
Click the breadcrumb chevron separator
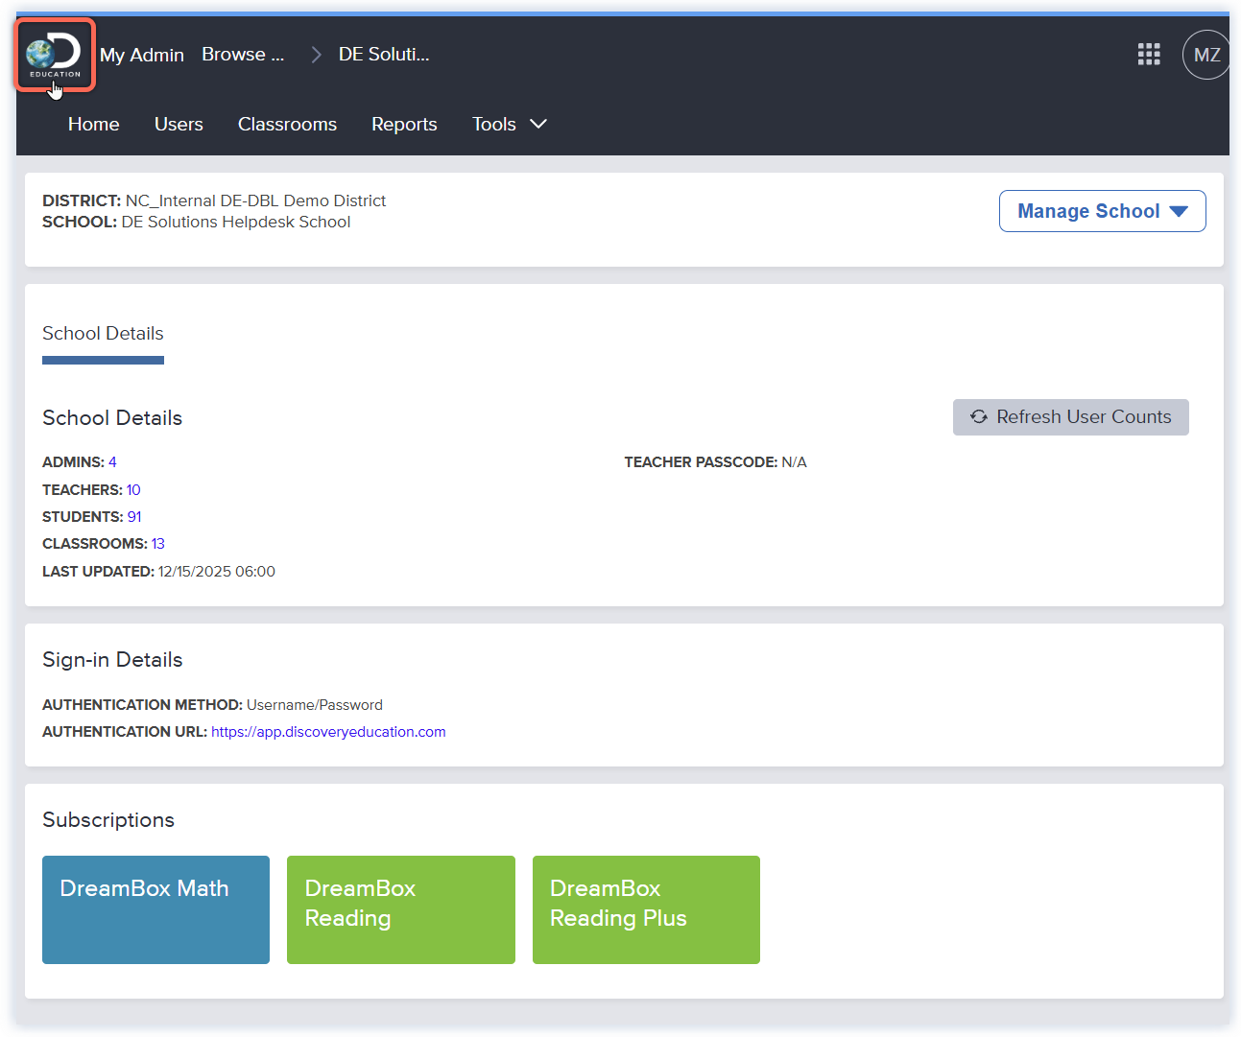tap(316, 55)
